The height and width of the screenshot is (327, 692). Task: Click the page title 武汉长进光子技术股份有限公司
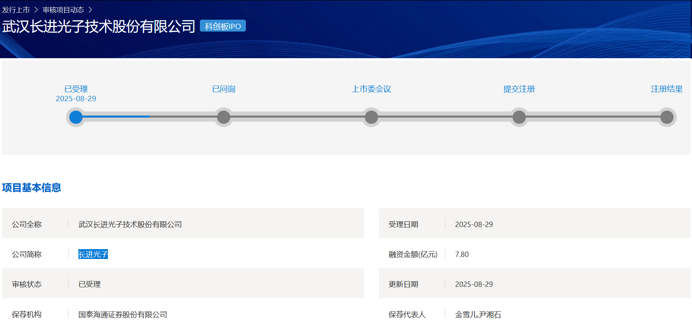[x=99, y=26]
